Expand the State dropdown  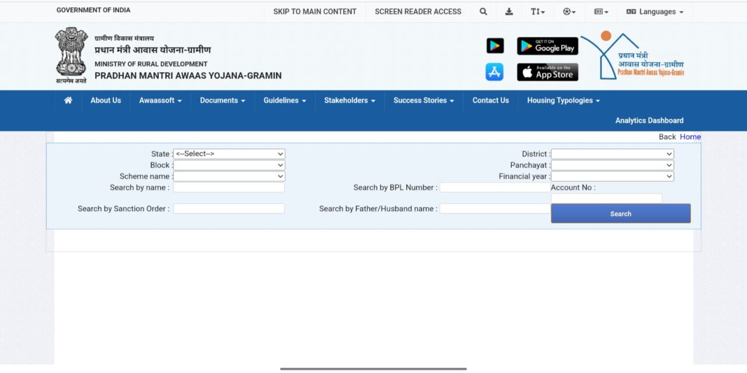(229, 154)
